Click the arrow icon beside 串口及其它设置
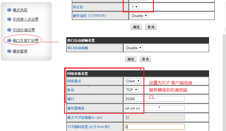Screen dimensions: 226x131 tap(10, 41)
